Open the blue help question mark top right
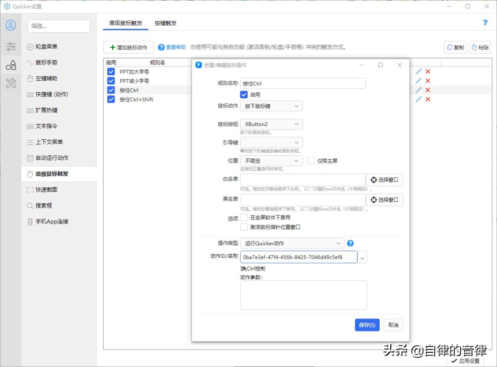Image resolution: width=497 pixels, height=367 pixels. (485, 23)
